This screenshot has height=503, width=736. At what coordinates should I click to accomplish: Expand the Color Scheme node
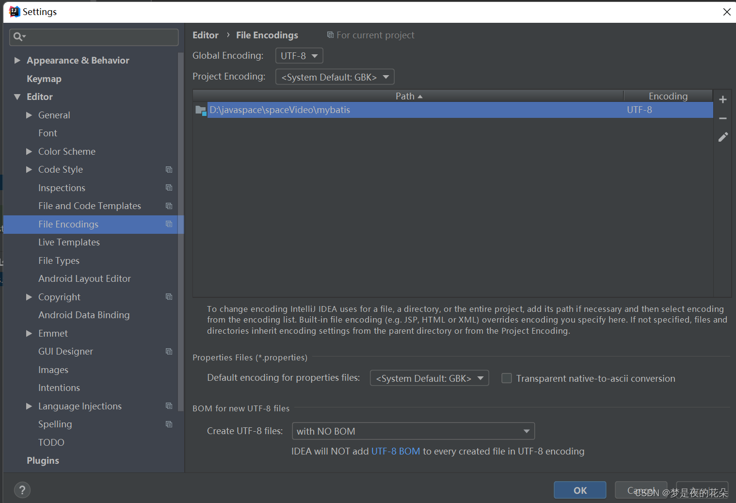point(29,152)
